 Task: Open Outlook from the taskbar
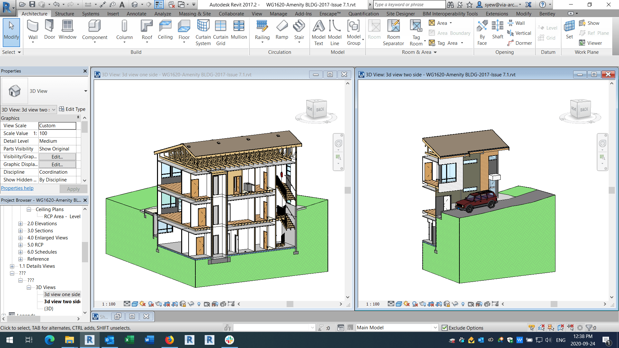coord(110,340)
